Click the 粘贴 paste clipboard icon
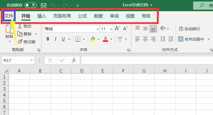 9,29
